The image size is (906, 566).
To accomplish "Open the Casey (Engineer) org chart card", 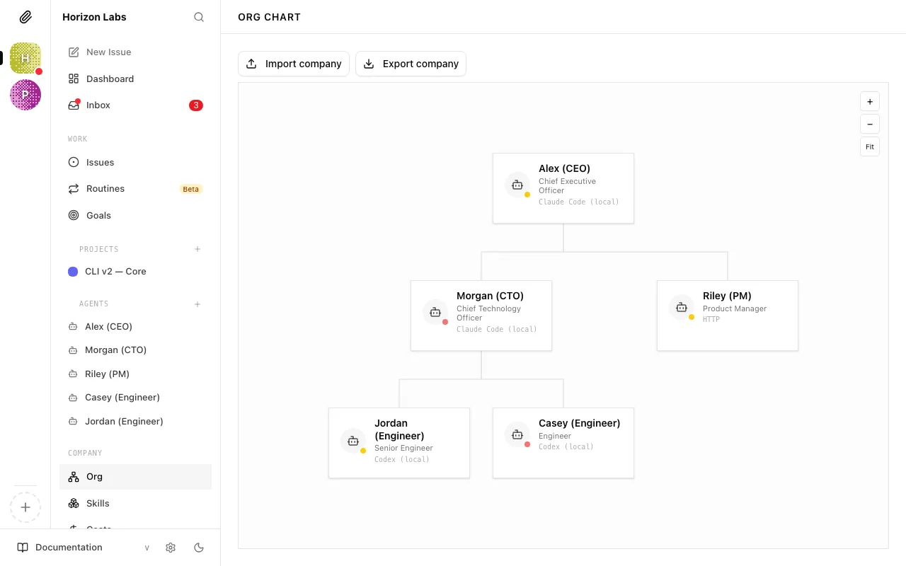I will pyautogui.click(x=563, y=443).
